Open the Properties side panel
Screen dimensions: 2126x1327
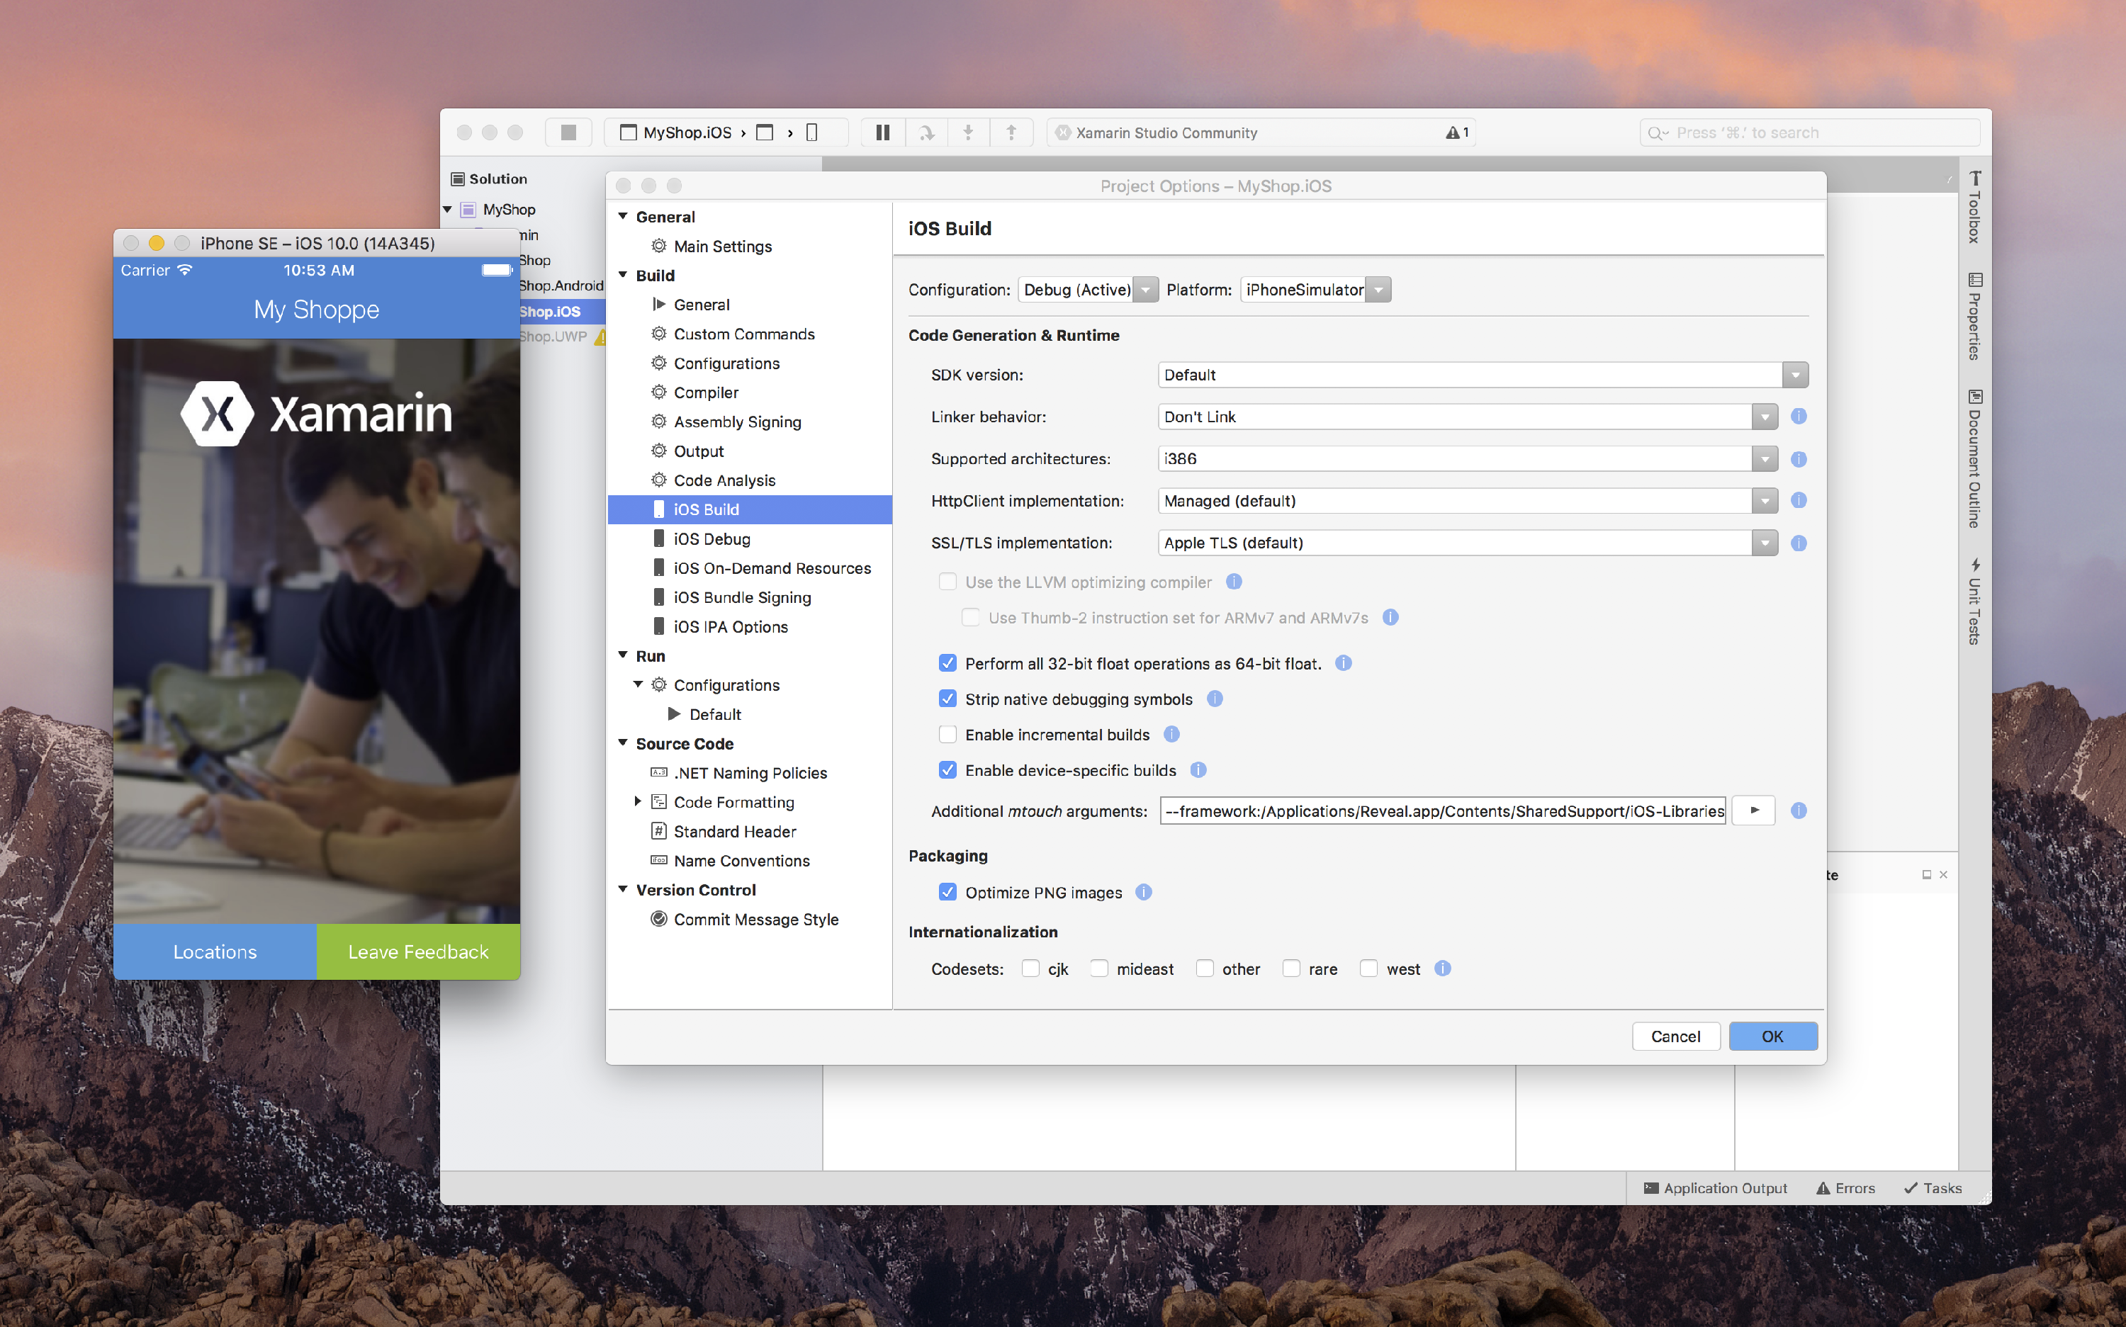click(1974, 317)
